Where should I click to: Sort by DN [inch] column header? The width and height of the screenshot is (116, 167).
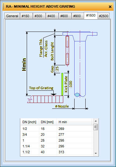coord(29,122)
